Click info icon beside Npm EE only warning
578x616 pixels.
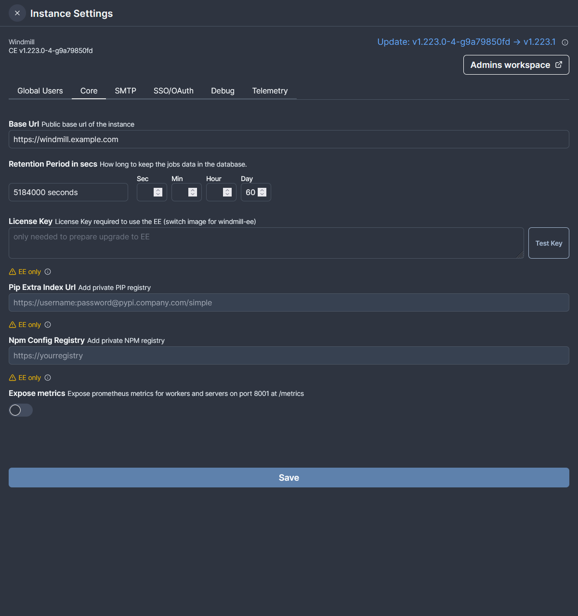tap(48, 325)
